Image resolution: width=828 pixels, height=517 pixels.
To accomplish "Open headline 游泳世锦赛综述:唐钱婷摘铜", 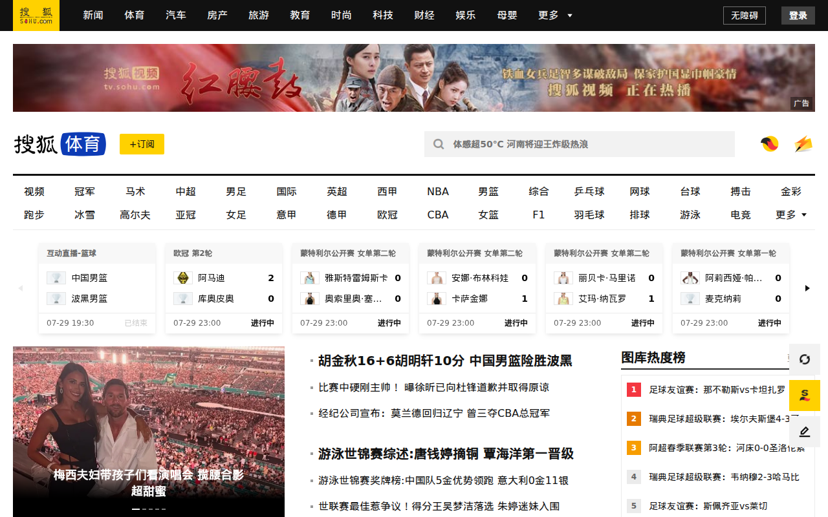I will (x=446, y=454).
